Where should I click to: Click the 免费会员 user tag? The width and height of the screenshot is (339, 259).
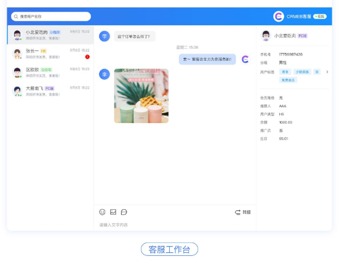coord(288,80)
